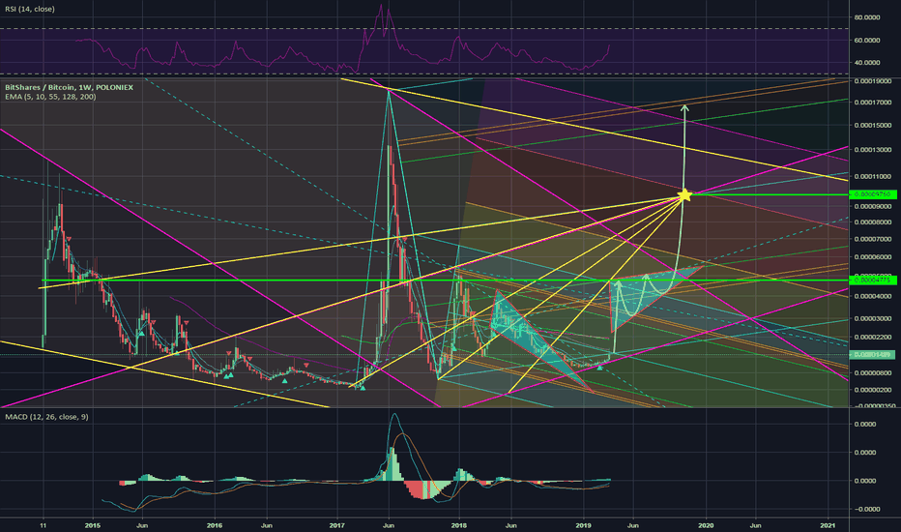This screenshot has height=532, width=901.
Task: Click the teal current price label on the price axis
Action: (872, 355)
